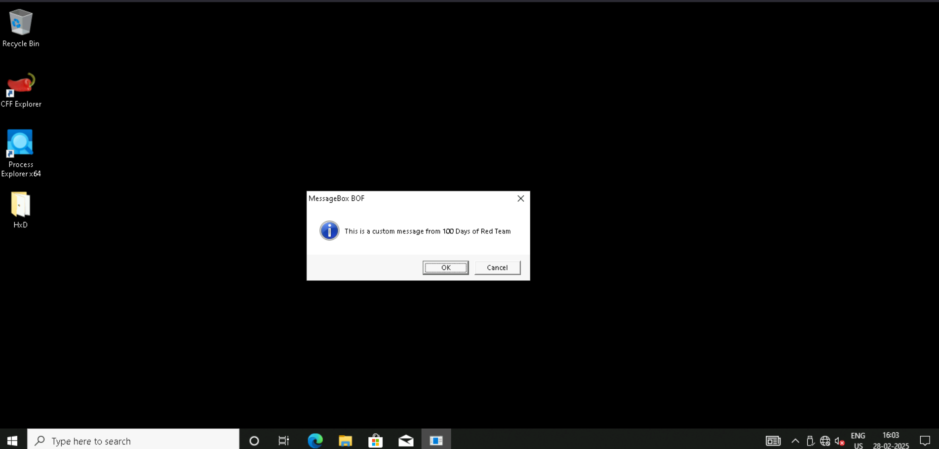Open the Mail app from the taskbar

(x=406, y=441)
